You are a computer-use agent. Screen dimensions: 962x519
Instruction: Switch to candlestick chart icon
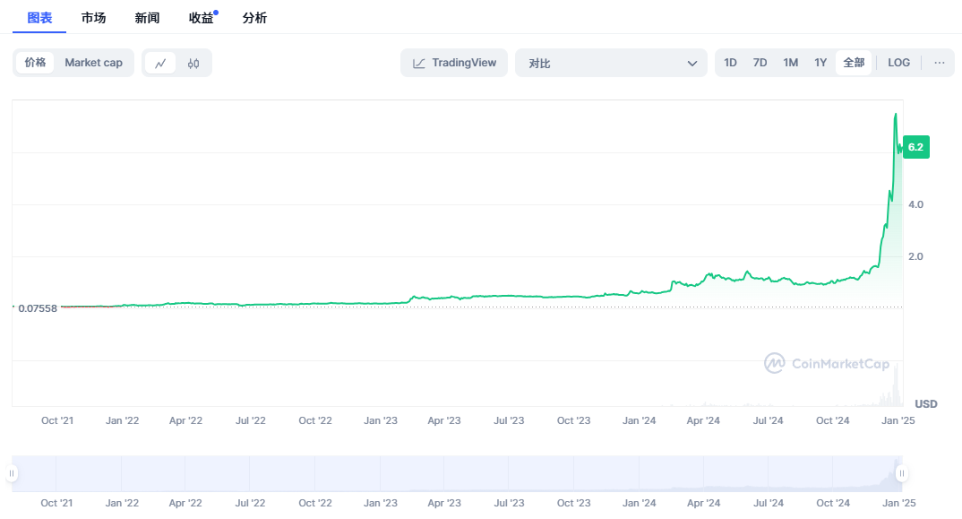[x=193, y=63]
